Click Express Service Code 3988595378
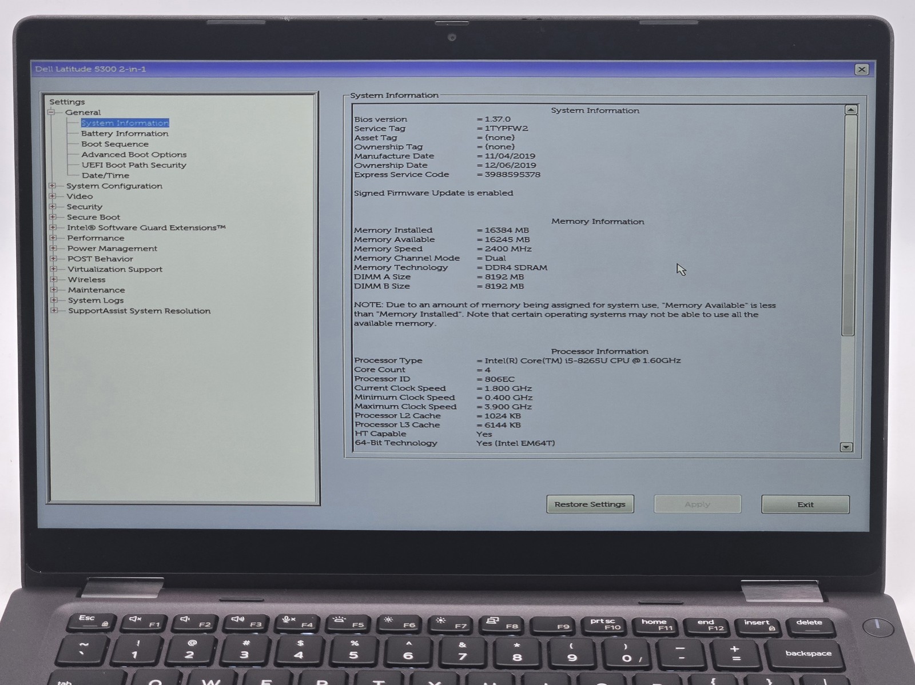This screenshot has width=915, height=685. click(x=512, y=175)
